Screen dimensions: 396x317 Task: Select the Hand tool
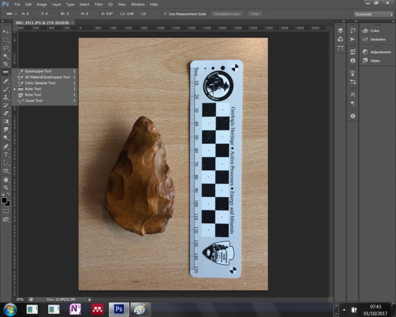(x=6, y=179)
